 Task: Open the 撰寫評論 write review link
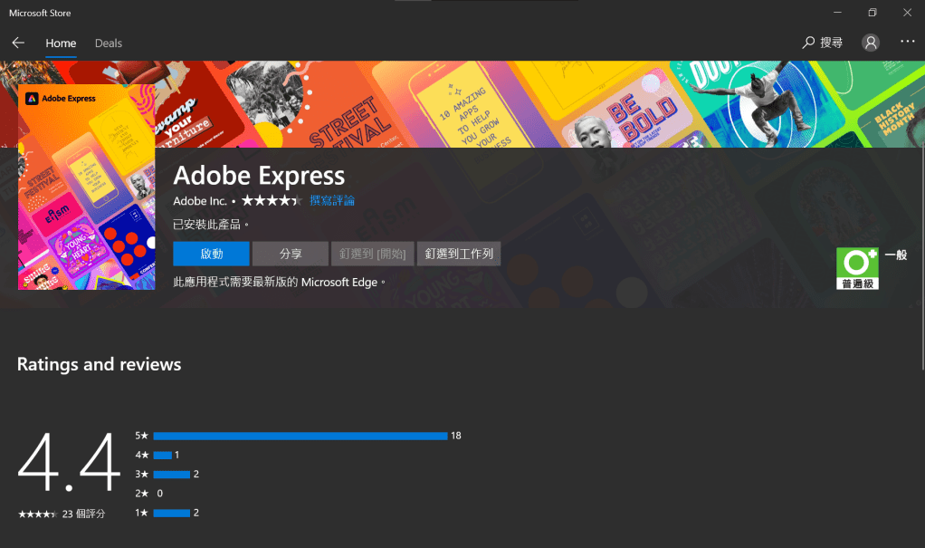pos(332,200)
